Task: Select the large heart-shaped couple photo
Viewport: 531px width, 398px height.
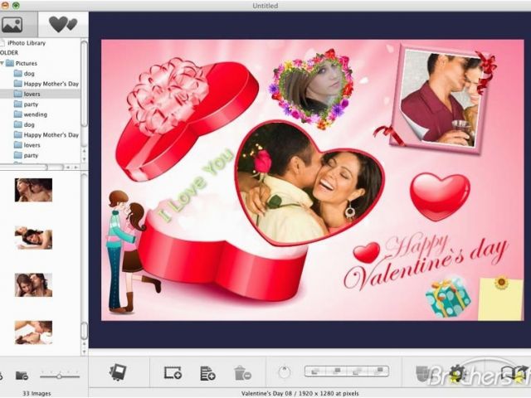Action: [x=311, y=182]
